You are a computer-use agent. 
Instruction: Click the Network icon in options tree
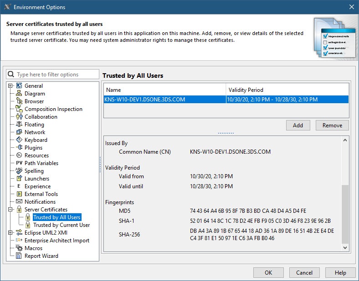pyautogui.click(x=19, y=132)
